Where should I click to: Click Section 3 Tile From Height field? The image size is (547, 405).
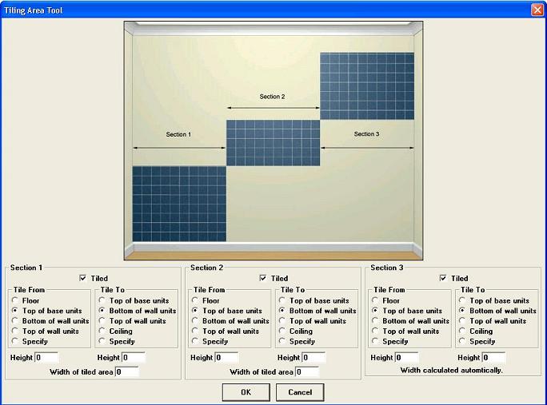406,358
